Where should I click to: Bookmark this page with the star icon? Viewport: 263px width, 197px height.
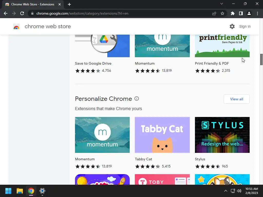pos(222,13)
